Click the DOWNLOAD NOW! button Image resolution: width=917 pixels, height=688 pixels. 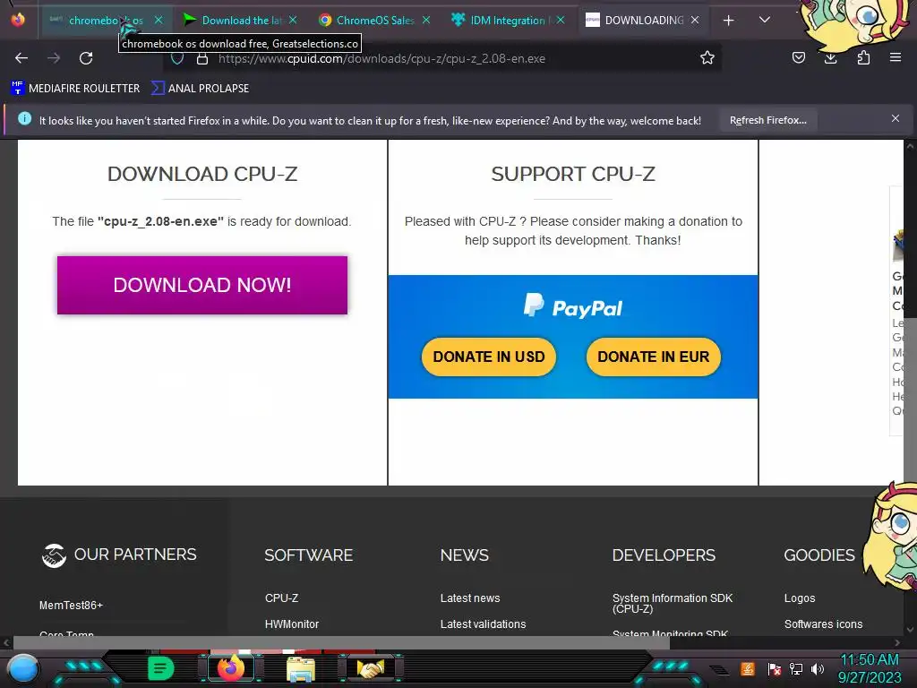point(202,285)
